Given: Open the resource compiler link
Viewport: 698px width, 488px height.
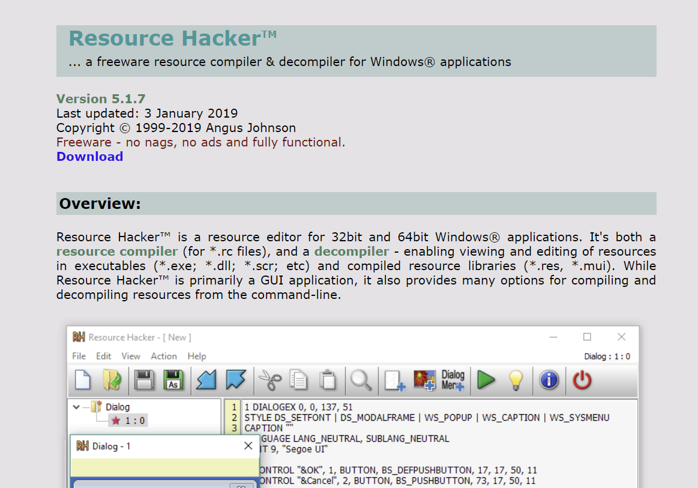Looking at the screenshot, I should (x=117, y=252).
